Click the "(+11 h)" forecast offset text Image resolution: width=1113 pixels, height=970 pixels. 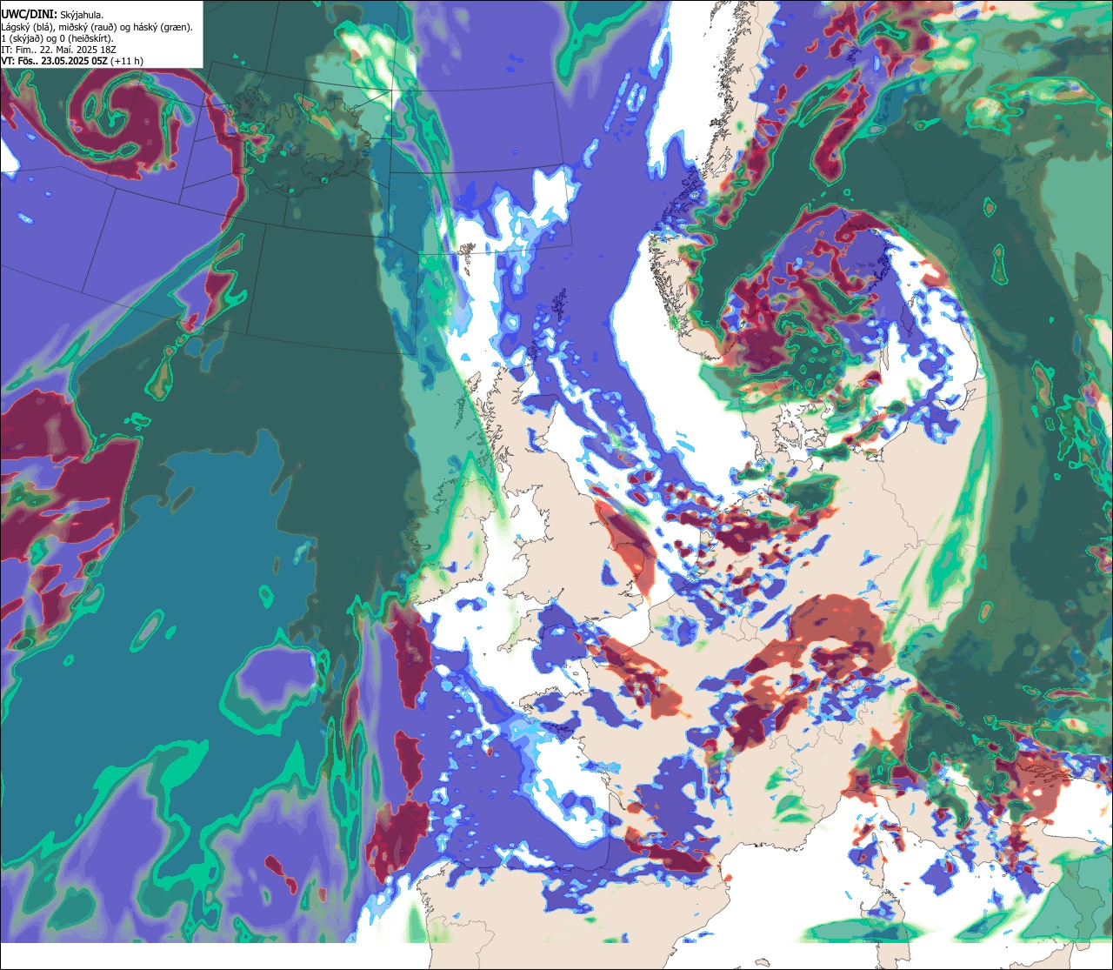point(127,62)
